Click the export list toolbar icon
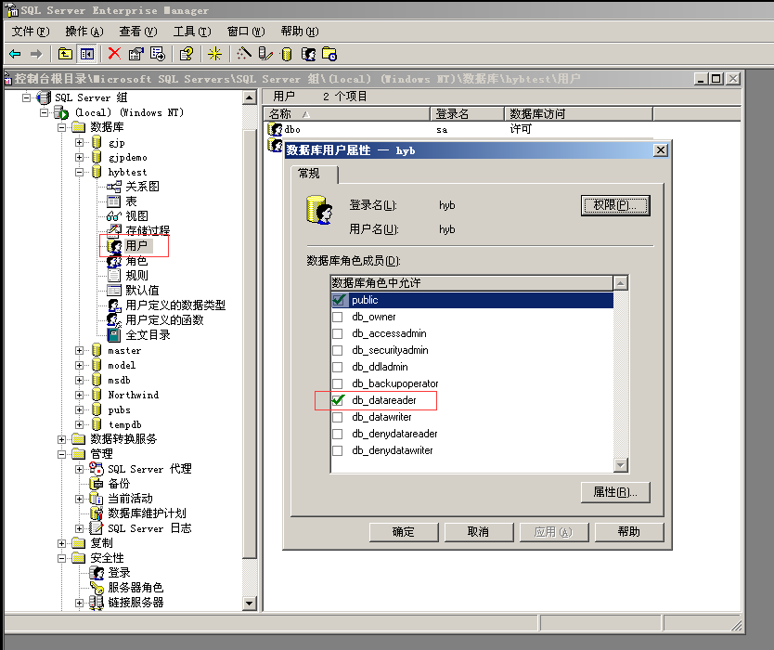This screenshot has width=774, height=650. pyautogui.click(x=158, y=54)
